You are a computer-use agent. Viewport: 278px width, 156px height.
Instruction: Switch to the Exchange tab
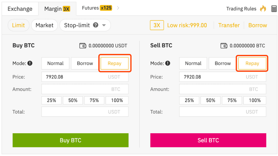click(x=20, y=8)
